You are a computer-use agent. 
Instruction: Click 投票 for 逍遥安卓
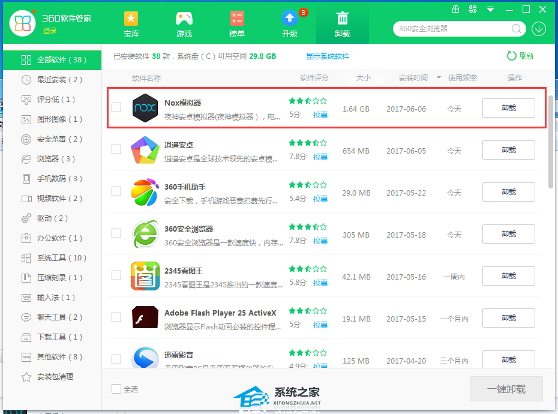point(320,157)
